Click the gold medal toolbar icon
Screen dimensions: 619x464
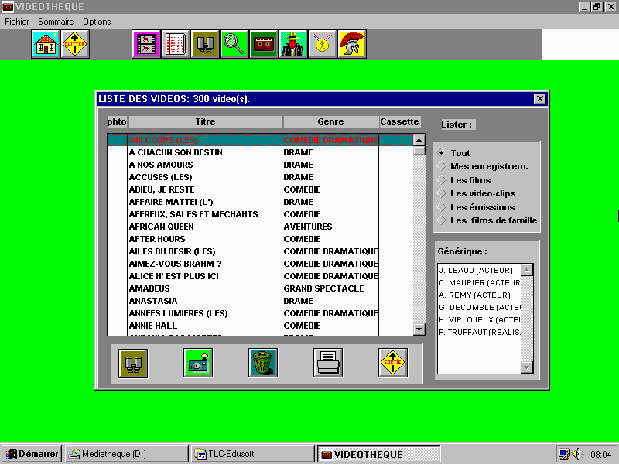pyautogui.click(x=323, y=45)
